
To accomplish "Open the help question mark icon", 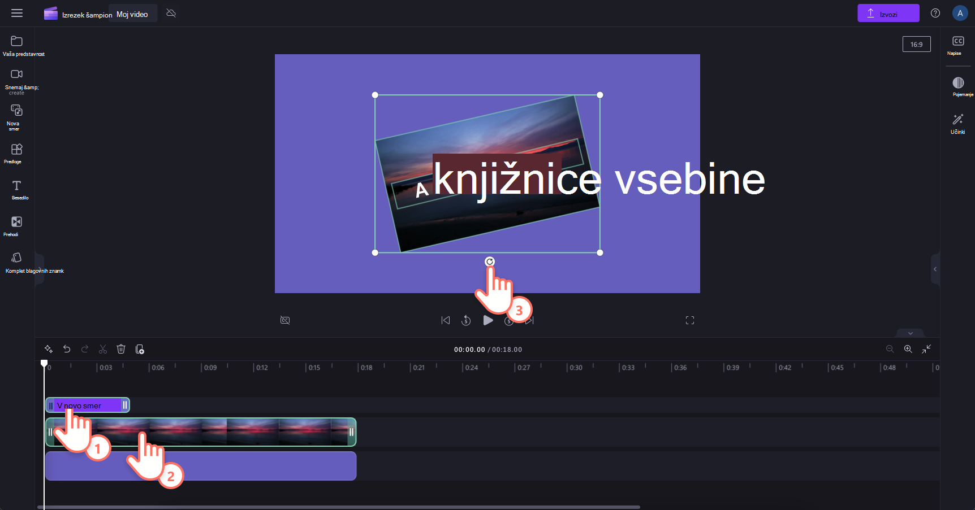I will coord(935,13).
